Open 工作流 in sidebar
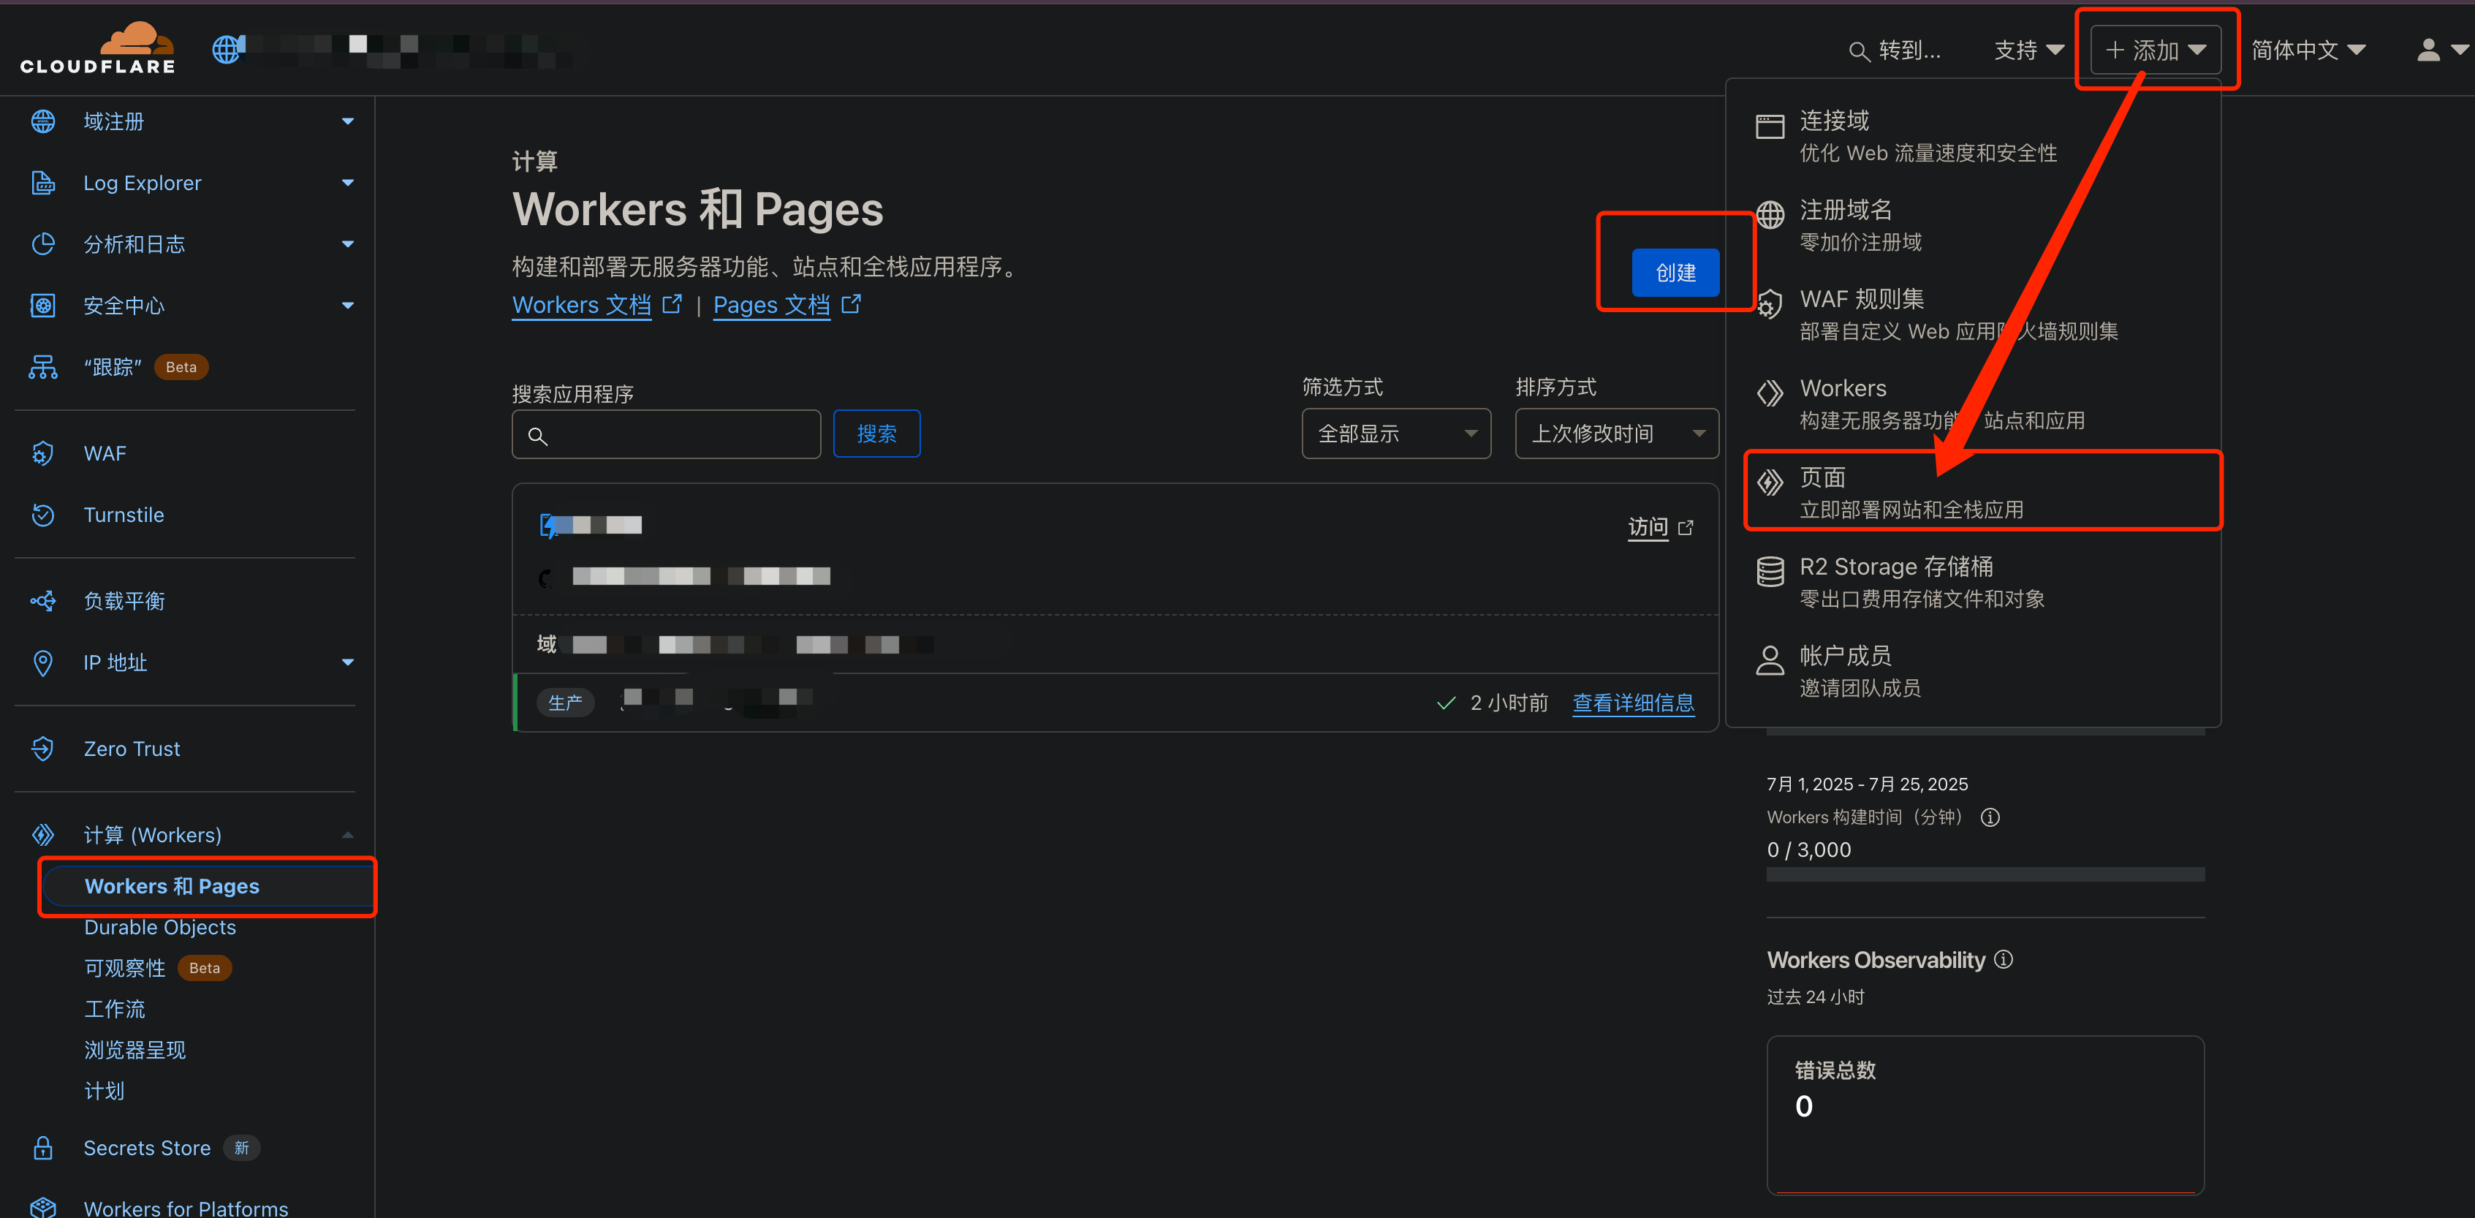This screenshot has height=1218, width=2475. pos(114,1008)
